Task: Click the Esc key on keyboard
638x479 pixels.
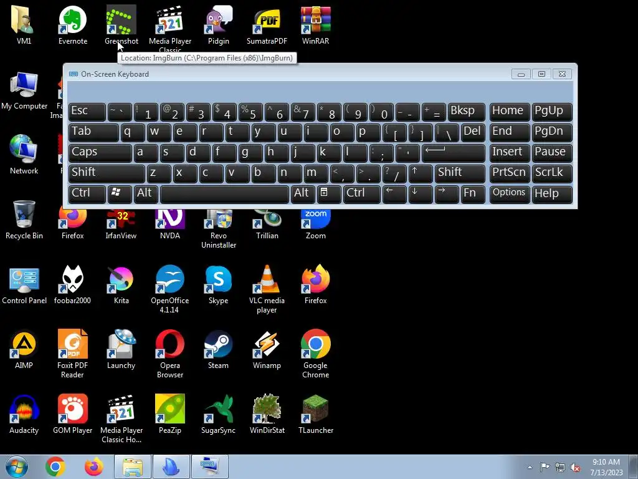Action: click(x=87, y=112)
